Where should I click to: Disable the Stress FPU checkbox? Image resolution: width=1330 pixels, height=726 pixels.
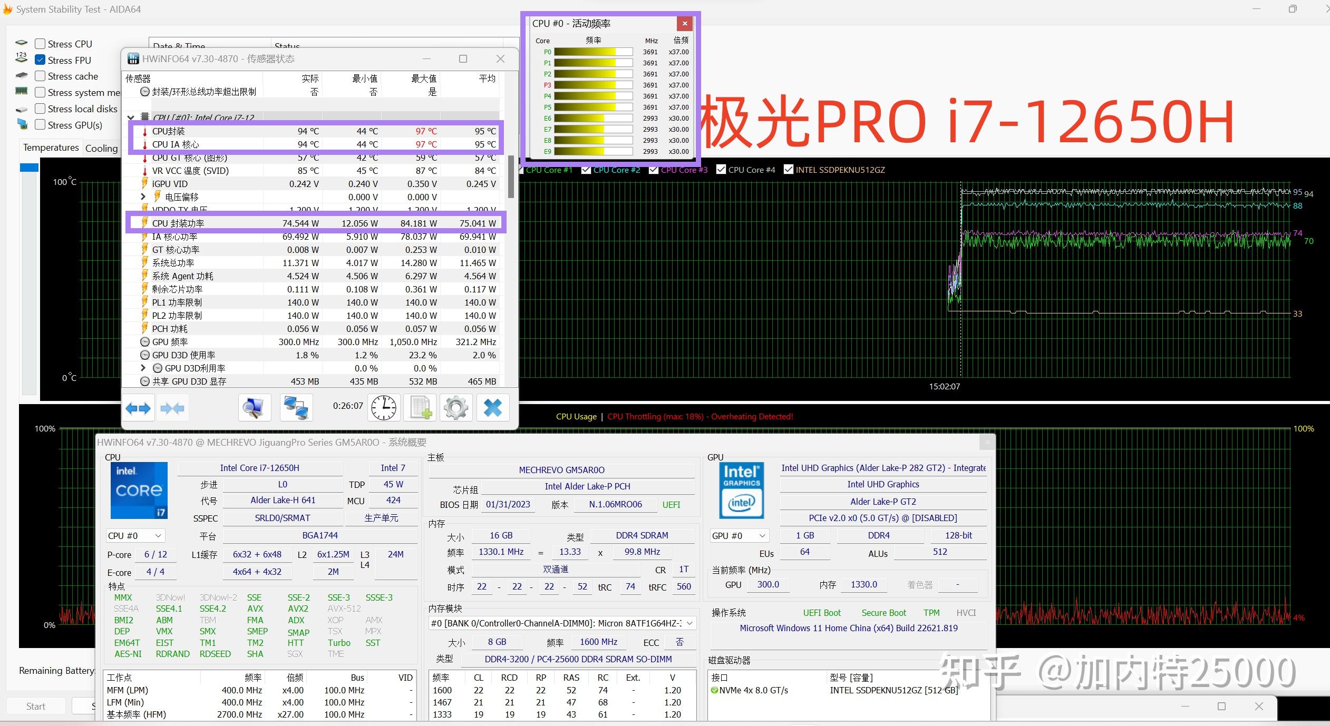click(41, 60)
